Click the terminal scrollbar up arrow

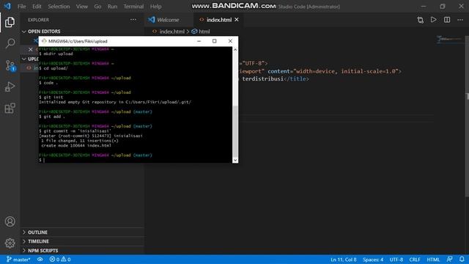pos(235,50)
